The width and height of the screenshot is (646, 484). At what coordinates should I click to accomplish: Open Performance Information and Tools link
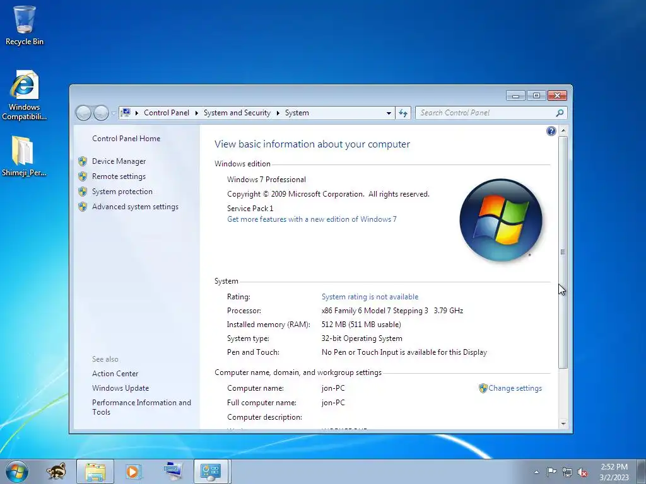pos(142,408)
